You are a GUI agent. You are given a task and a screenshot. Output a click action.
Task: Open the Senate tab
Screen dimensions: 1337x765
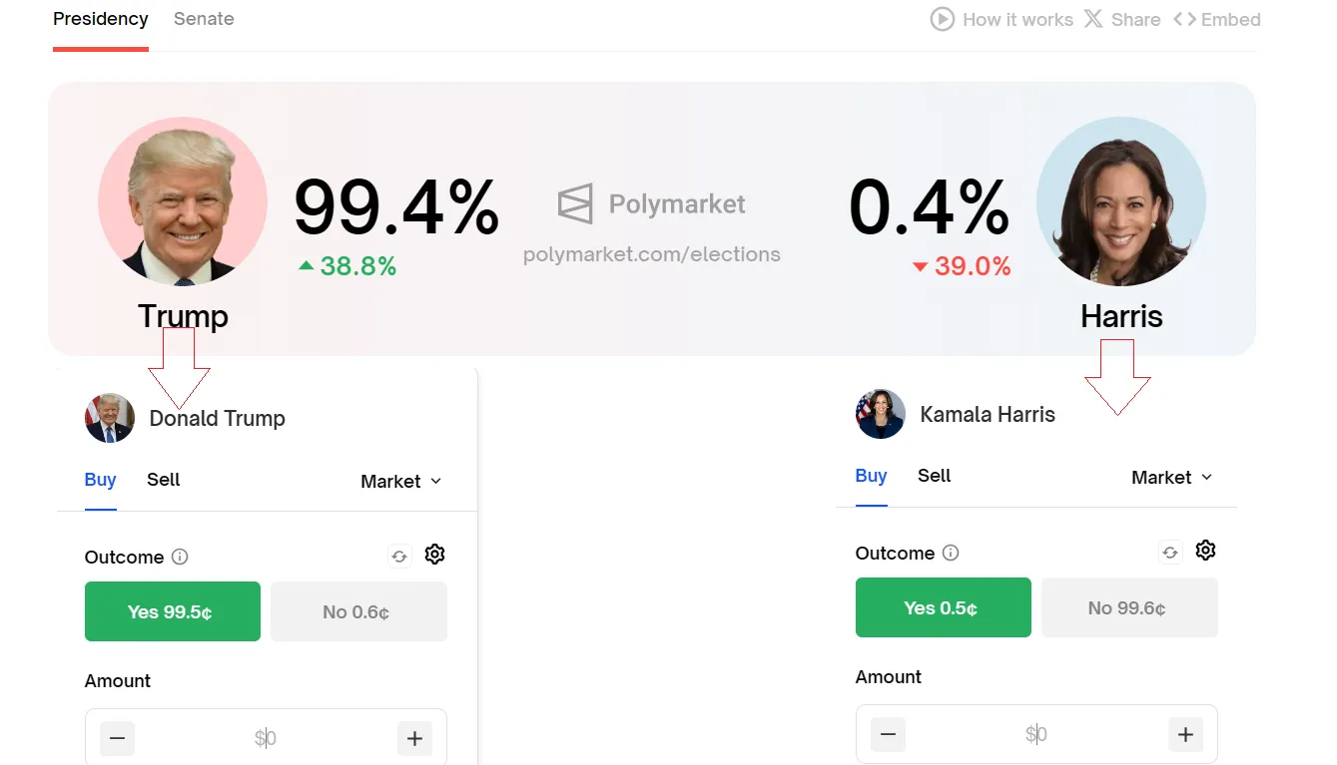coord(204,19)
